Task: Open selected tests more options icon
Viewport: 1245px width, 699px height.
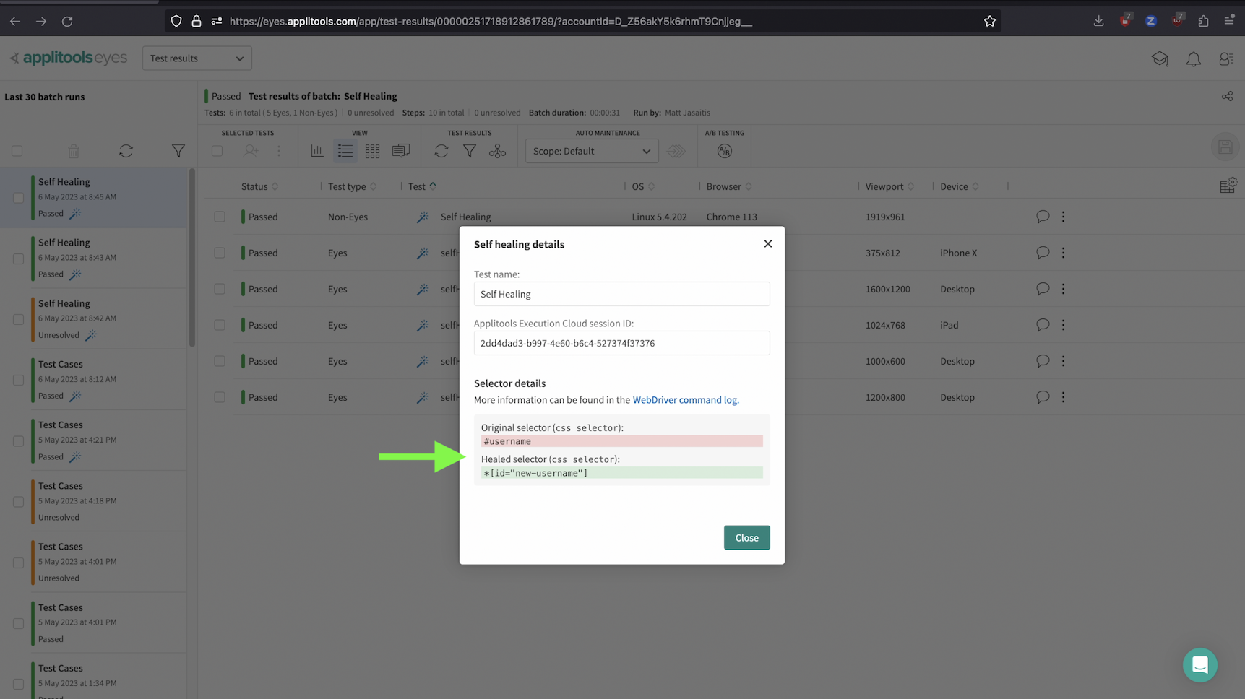Action: (279, 151)
